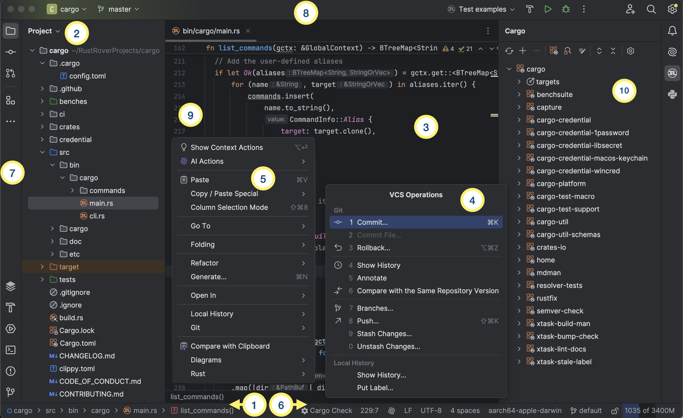Open the Terminal tool window icon
This screenshot has width=683, height=418.
coord(11,350)
